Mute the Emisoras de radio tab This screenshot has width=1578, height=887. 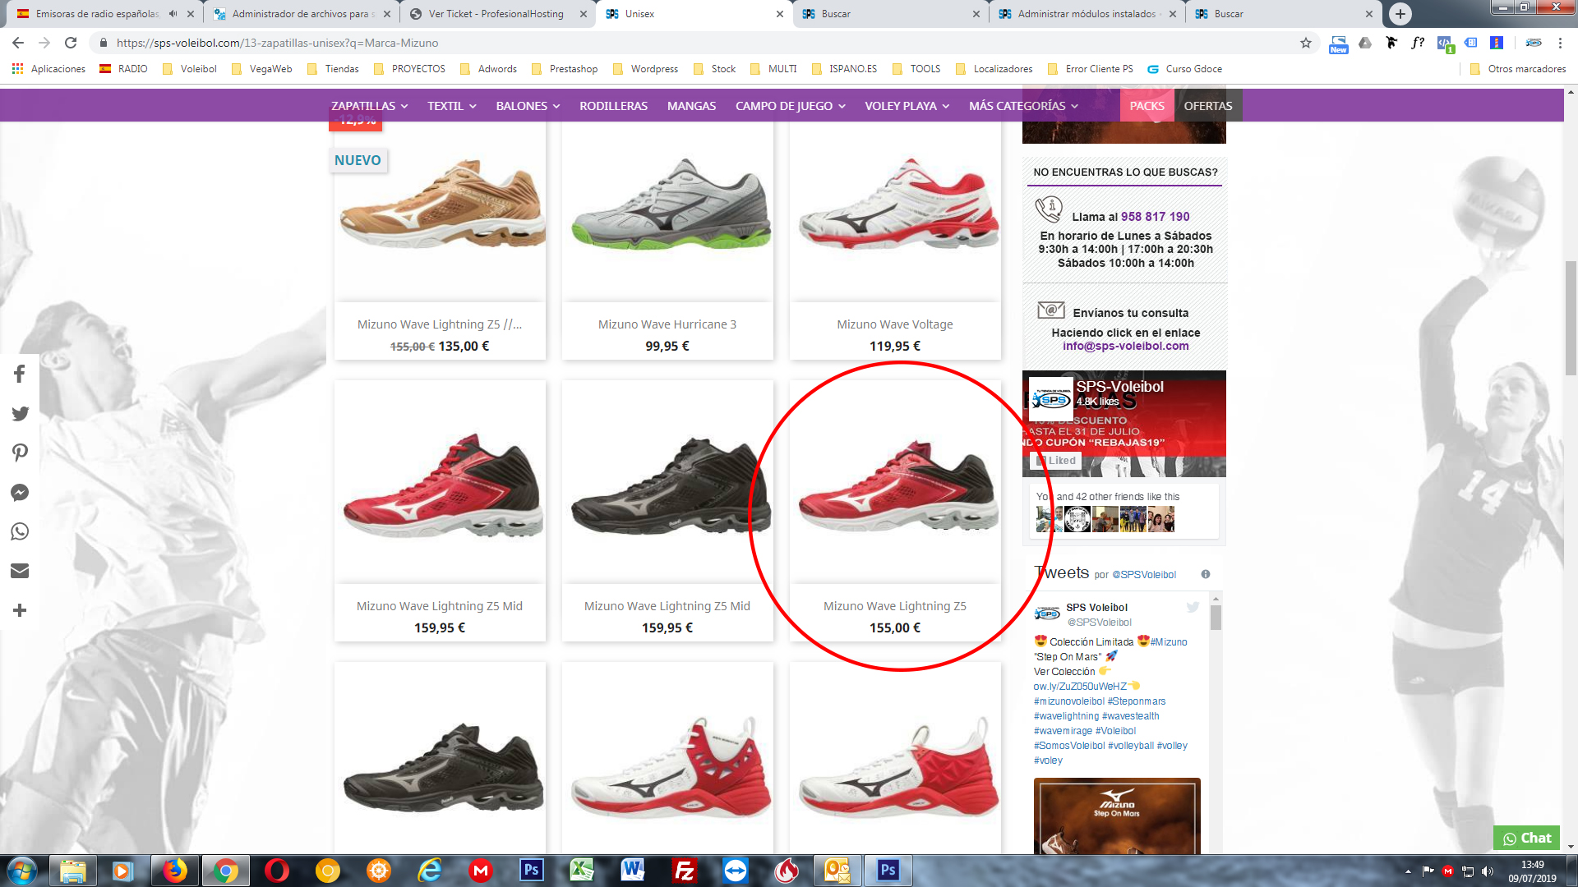173,14
